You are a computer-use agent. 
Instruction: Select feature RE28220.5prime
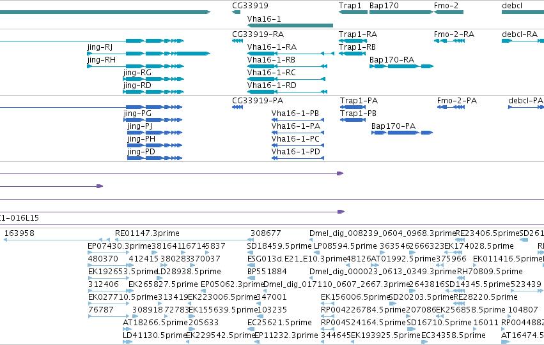(485, 298)
